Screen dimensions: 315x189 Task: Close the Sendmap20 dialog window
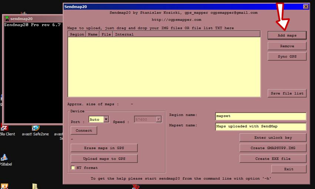pos(306,7)
